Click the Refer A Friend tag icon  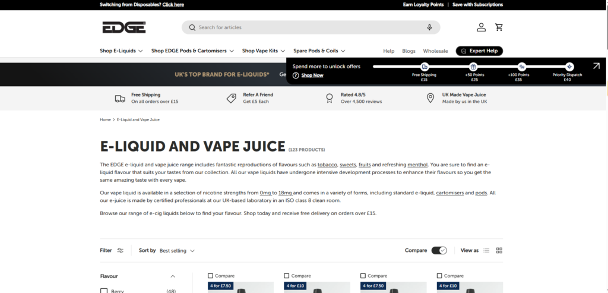pos(232,99)
